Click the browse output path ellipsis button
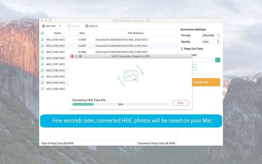 pyautogui.click(x=218, y=60)
